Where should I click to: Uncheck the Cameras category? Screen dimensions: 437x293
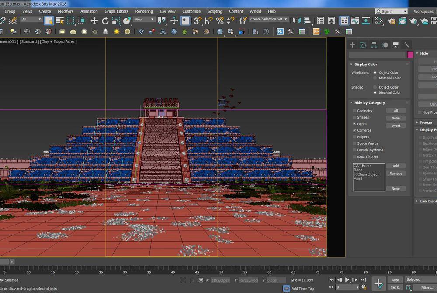point(354,130)
